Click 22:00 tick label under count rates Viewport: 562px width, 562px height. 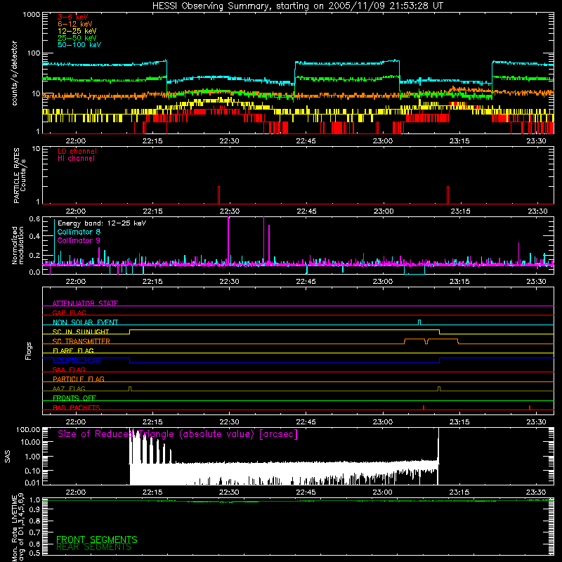(x=76, y=141)
